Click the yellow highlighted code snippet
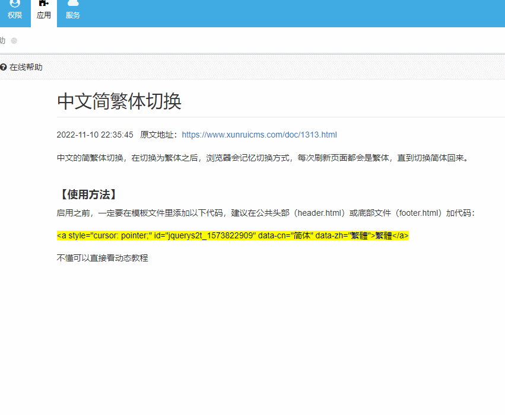505x415 pixels. tap(233, 235)
